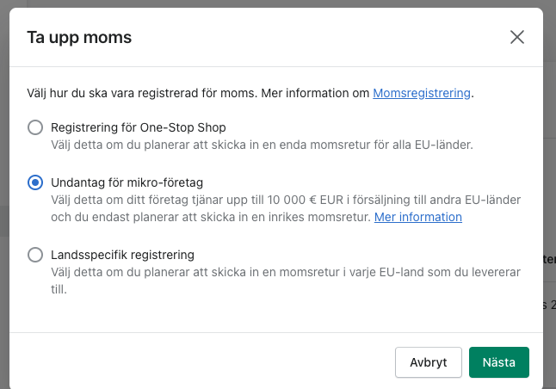Click the Registrering för One-Stop Shop label
Viewport: 556px width, 389px height.
139,127
